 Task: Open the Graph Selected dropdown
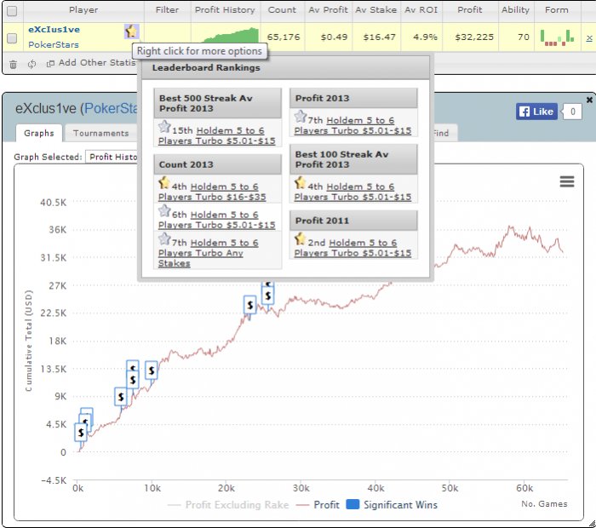pyautogui.click(x=112, y=157)
